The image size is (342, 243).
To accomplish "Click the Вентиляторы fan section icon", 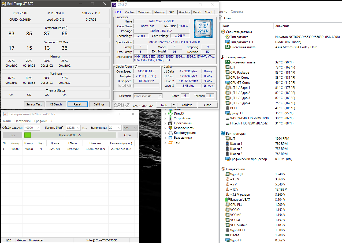I will (223, 133).
